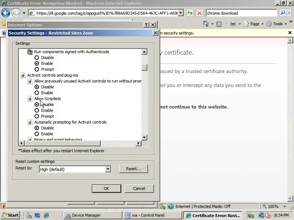The image size is (294, 220).
Task: Click the red Stop loading icon
Action: coord(200,13)
